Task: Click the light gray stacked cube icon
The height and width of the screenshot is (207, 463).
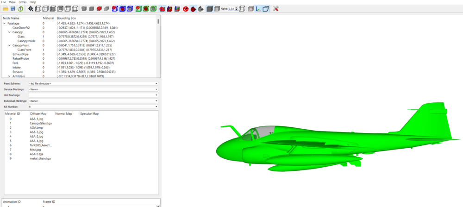Action: click(x=106, y=9)
